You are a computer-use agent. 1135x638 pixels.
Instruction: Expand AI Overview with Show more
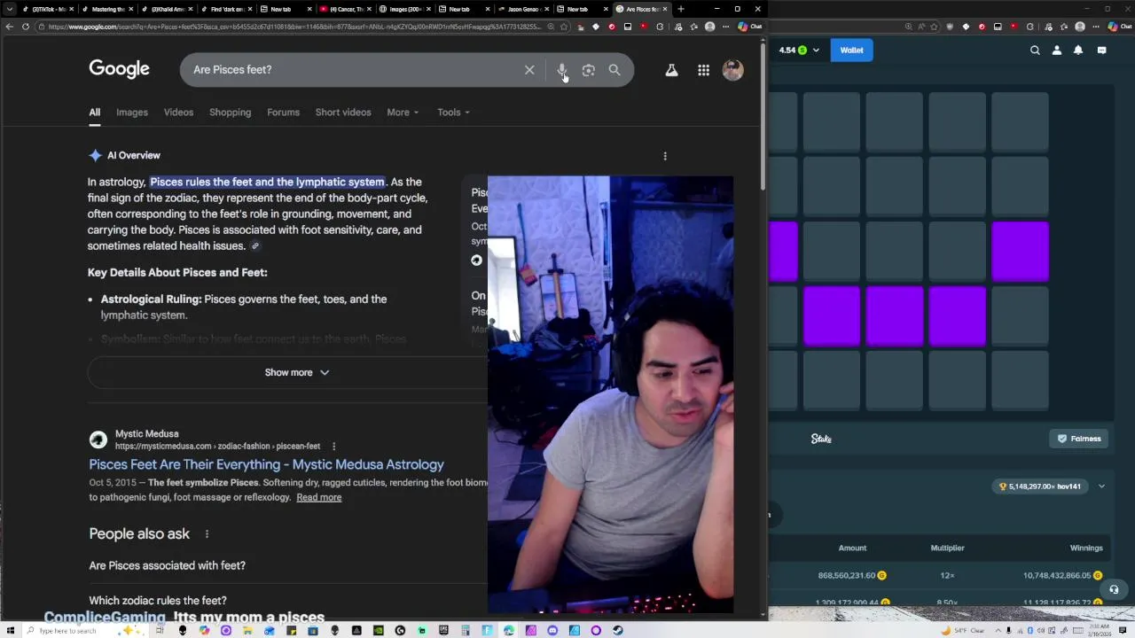pyautogui.click(x=296, y=373)
